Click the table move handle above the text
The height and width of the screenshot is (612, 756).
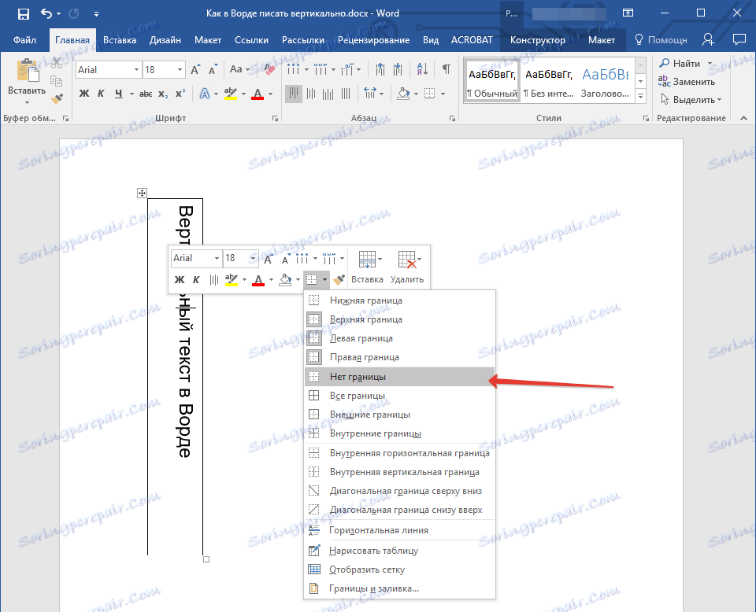tap(142, 193)
